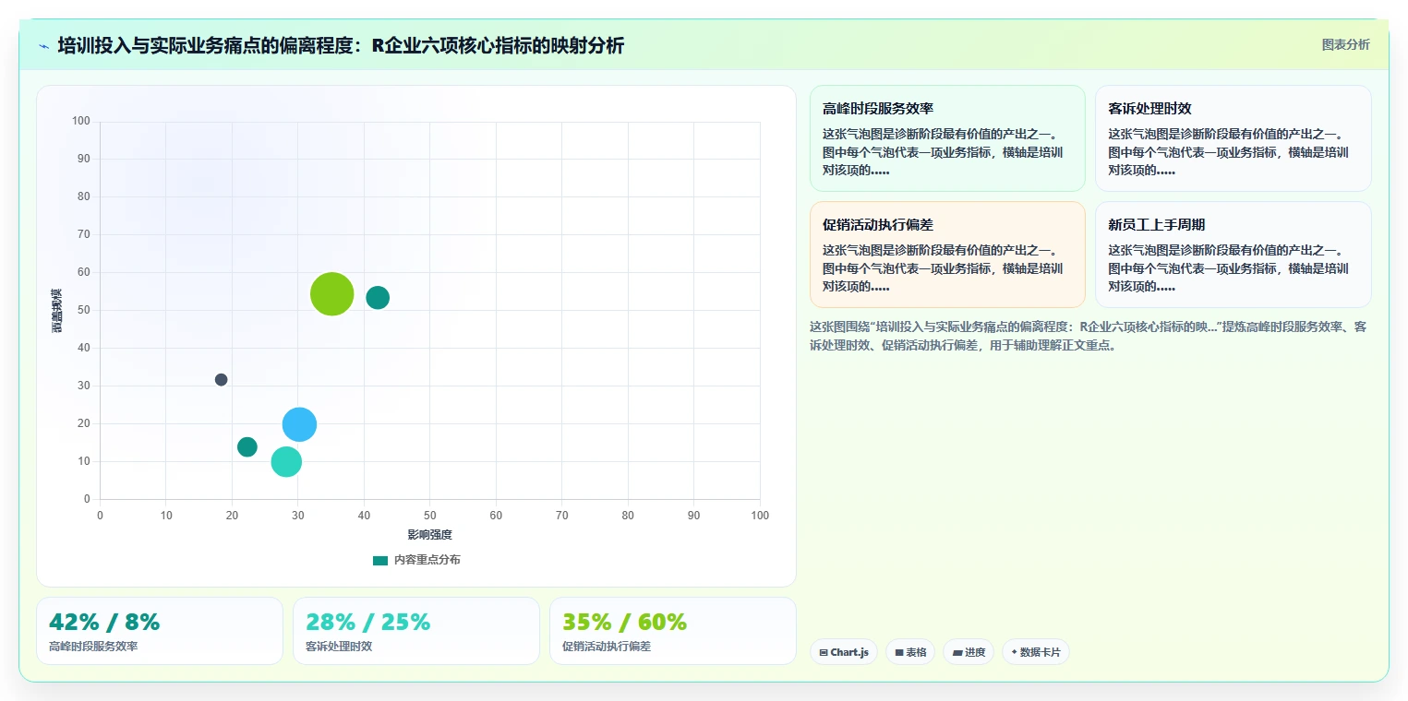Click the 覆盖规模 y-axis label

pos(57,311)
